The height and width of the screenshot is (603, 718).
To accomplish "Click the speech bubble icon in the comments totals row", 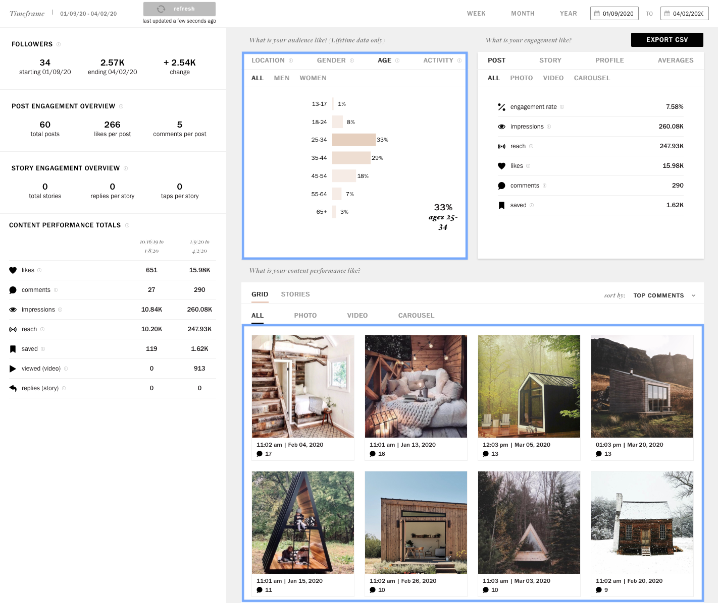I will (13, 290).
